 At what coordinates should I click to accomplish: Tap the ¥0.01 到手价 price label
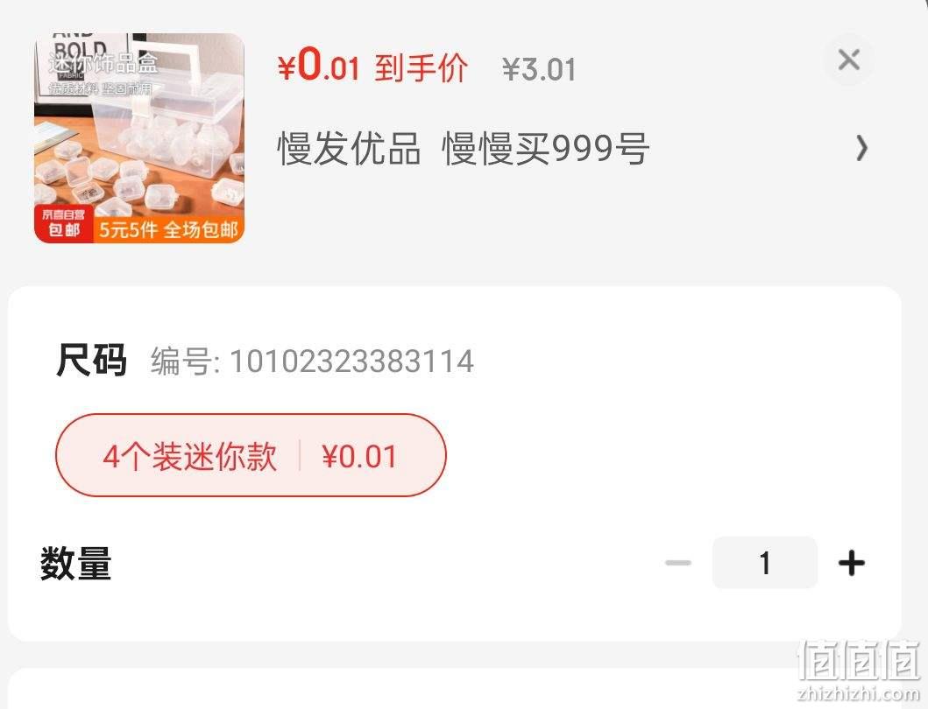(372, 67)
